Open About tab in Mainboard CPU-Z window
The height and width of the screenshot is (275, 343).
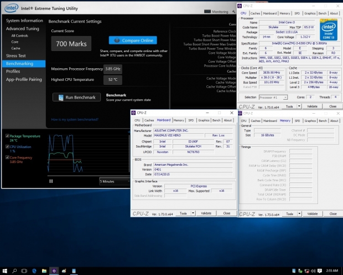click(x=228, y=120)
